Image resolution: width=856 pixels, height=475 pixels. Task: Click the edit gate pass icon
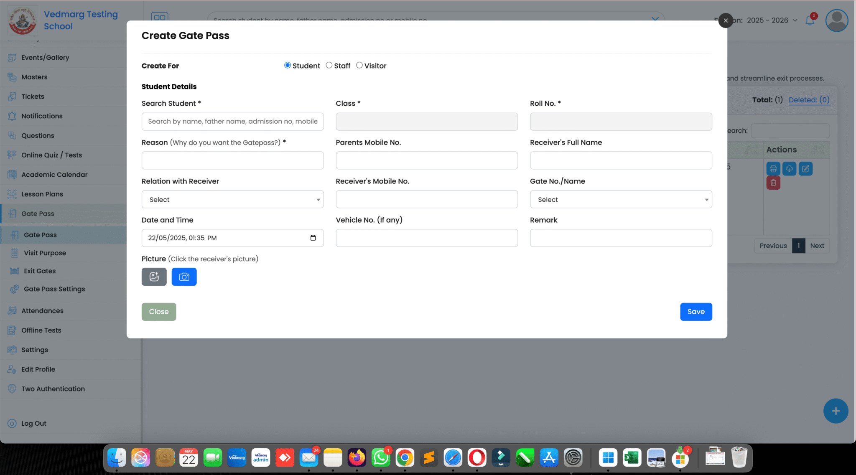[805, 168]
